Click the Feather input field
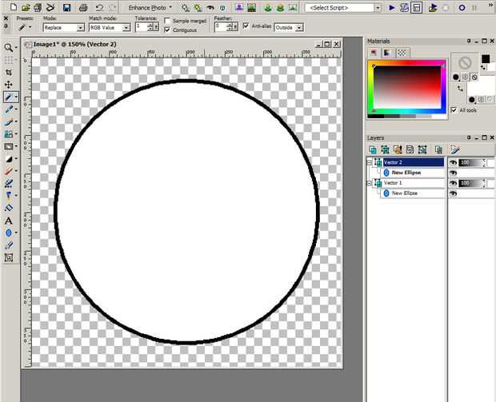 click(x=220, y=26)
